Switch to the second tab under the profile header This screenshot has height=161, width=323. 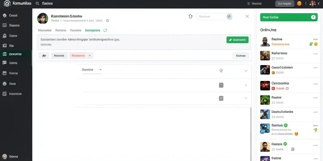click(x=61, y=30)
